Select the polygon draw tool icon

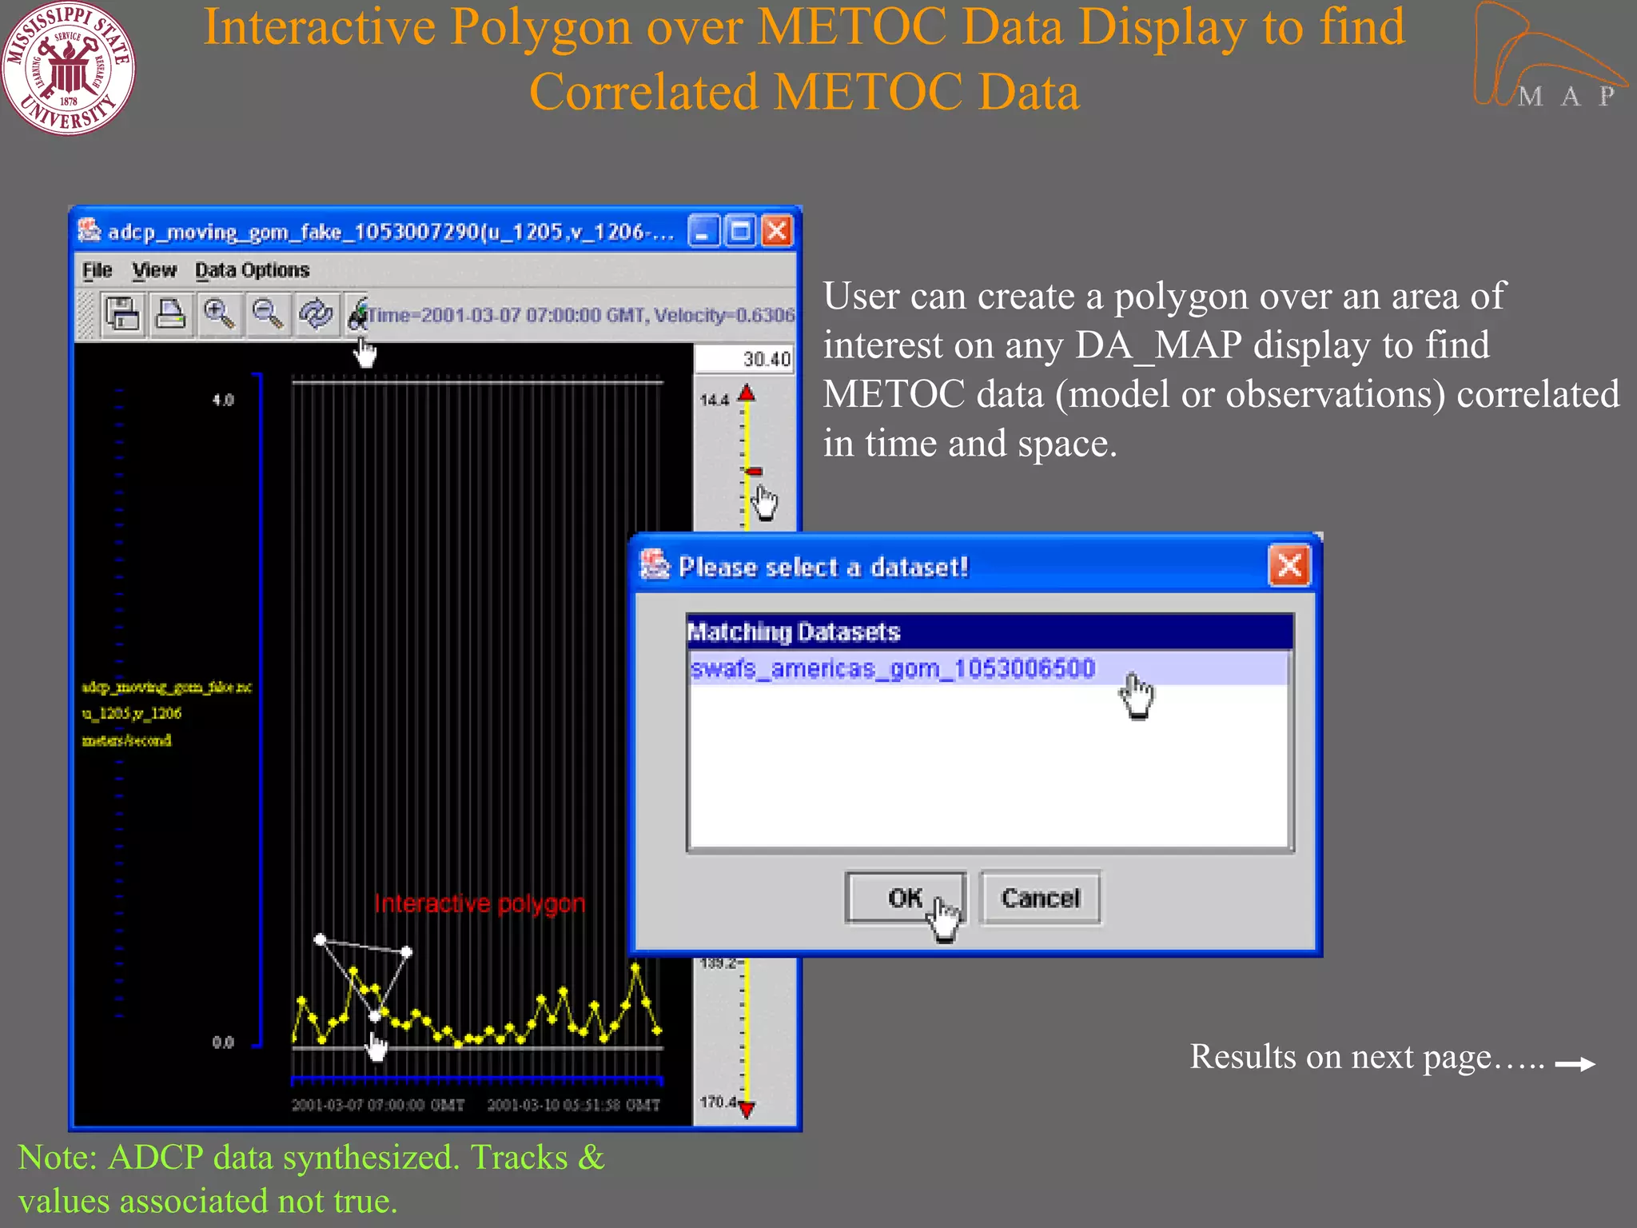[x=357, y=314]
